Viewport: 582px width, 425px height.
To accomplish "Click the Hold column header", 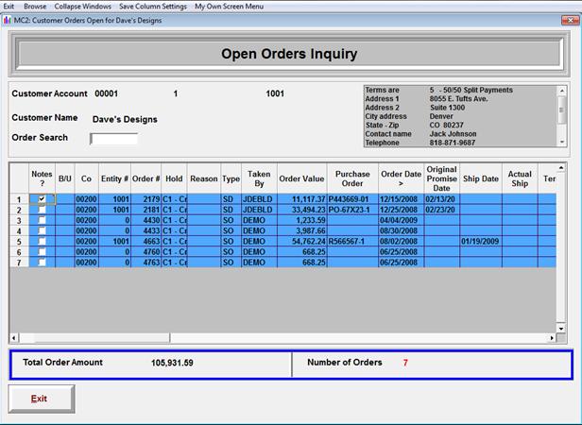I will 174,178.
